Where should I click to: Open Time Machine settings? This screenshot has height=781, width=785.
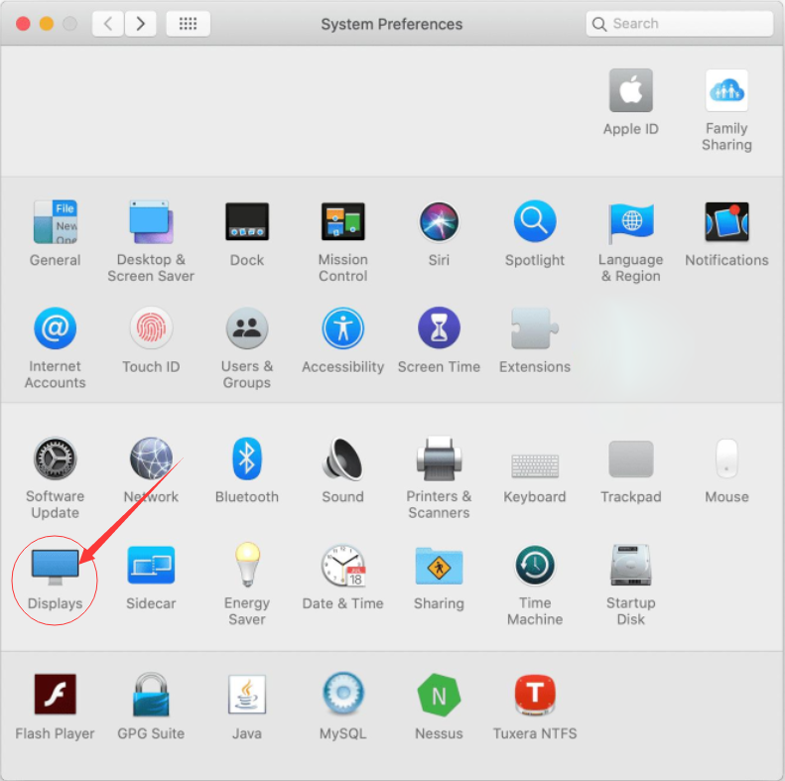(535, 566)
